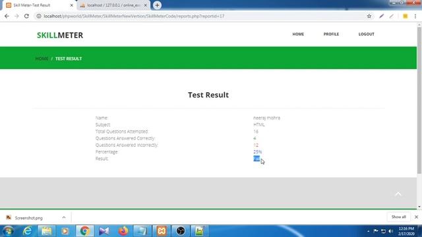Click the LOGOUT navigation menu item

367,34
